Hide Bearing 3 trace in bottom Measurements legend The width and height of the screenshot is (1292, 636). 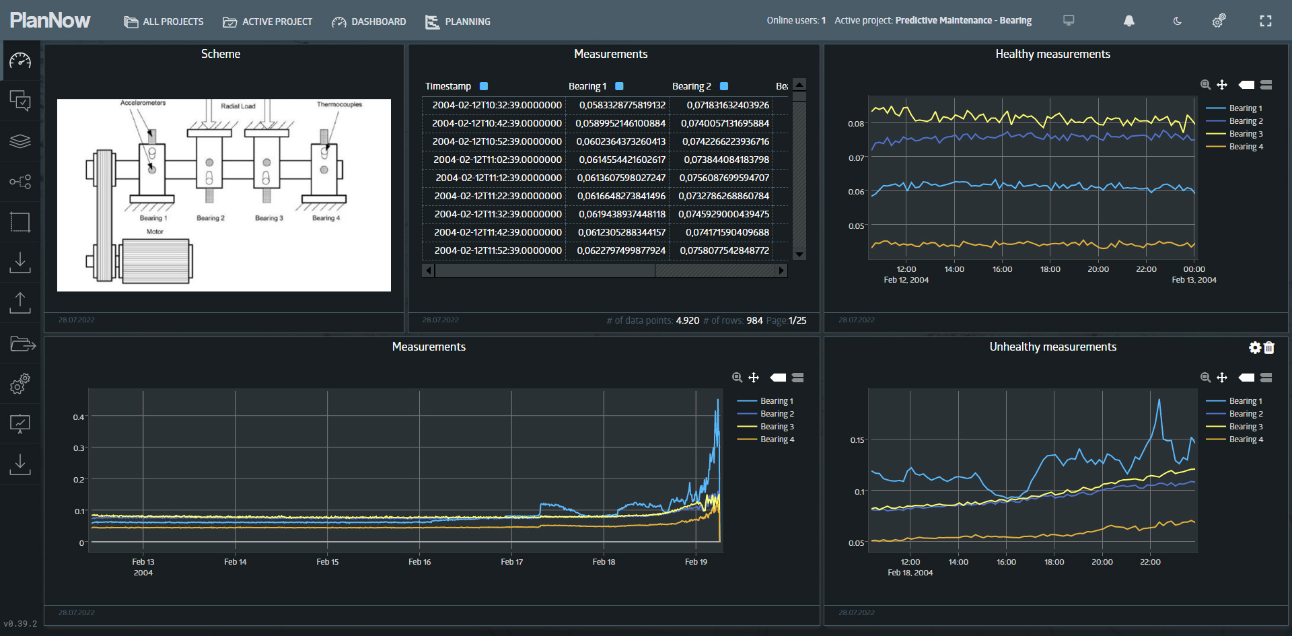click(x=766, y=427)
